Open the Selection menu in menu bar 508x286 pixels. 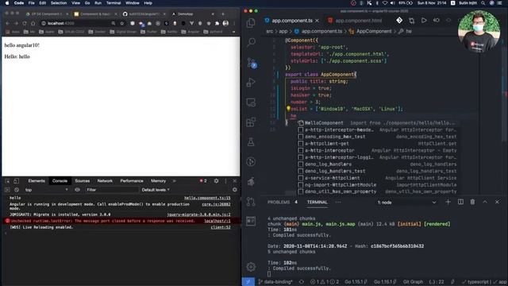click(59, 3)
